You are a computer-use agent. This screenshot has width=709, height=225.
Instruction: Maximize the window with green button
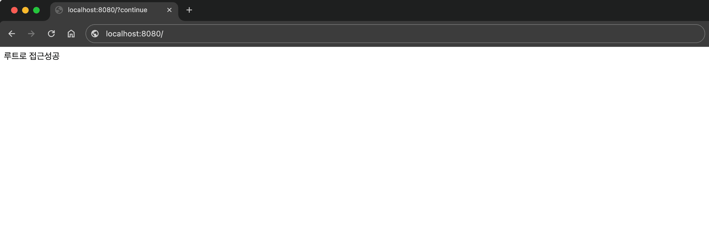point(36,10)
